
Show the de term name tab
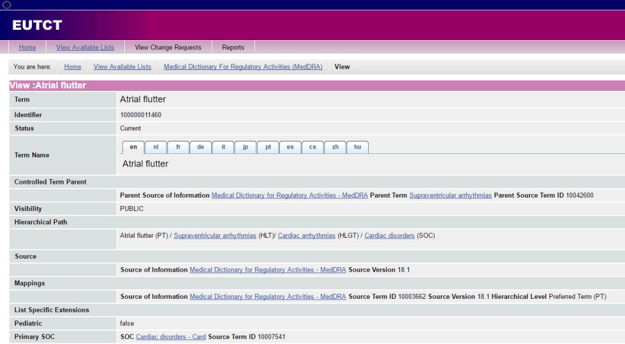(200, 147)
